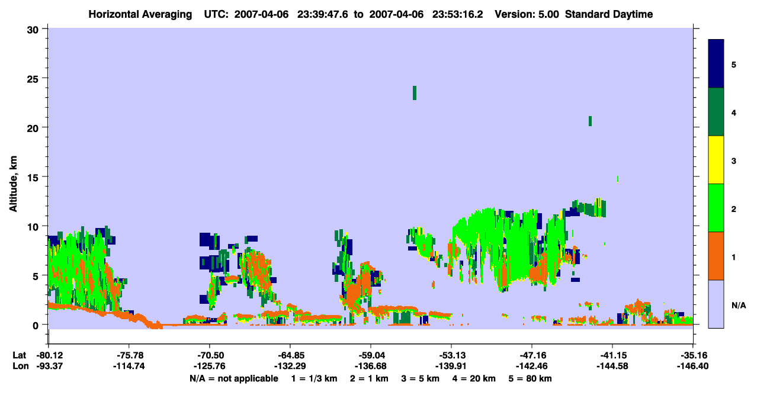Screen dimensions: 770x395
Task: Click latitude value -41.15
Action: (612, 355)
